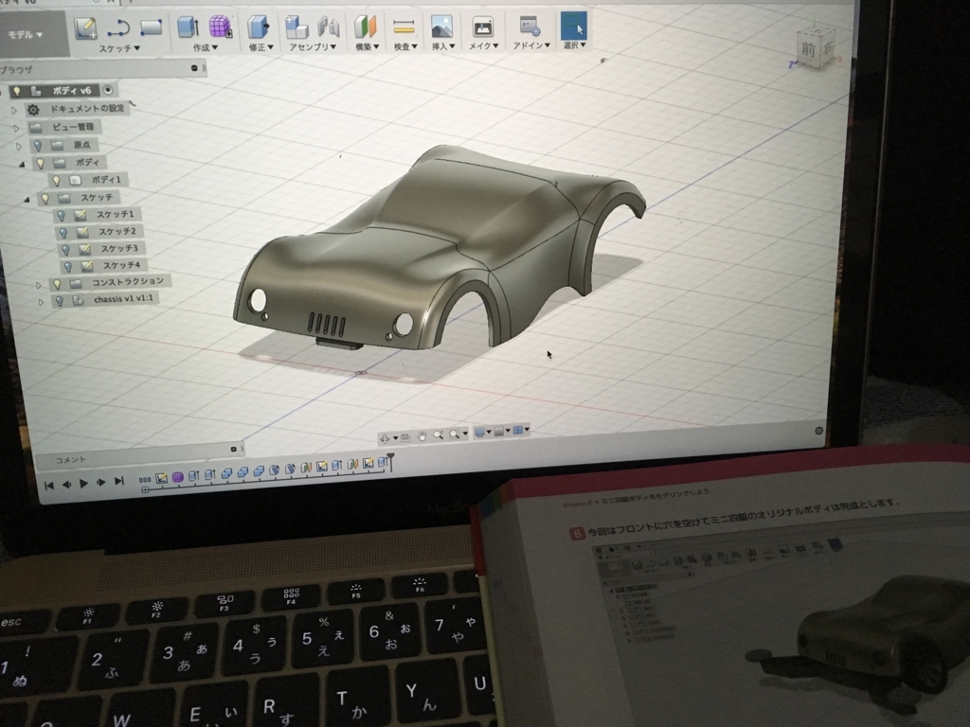Show スケッチ1 with its light bulb
This screenshot has height=727, width=970.
[x=61, y=215]
